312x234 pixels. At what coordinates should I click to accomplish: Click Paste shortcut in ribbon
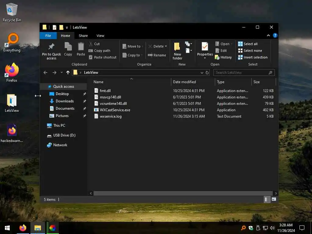[102, 57]
